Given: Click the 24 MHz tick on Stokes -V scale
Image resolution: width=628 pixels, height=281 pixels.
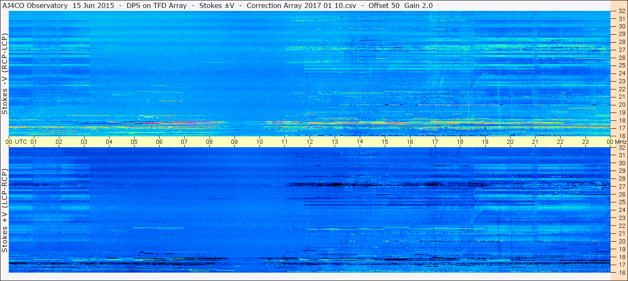Looking at the screenshot, I should tap(622, 73).
